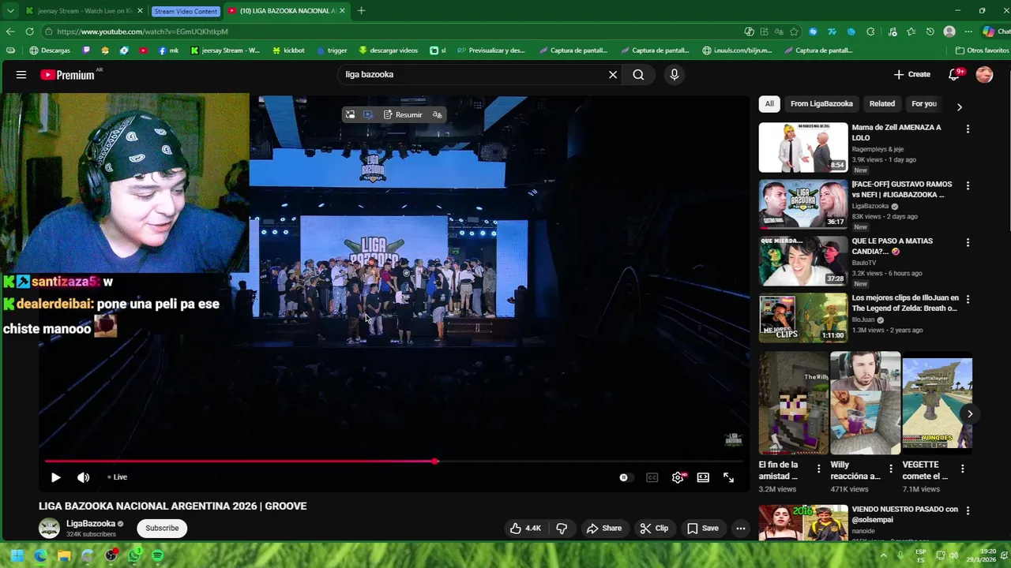The width and height of the screenshot is (1011, 568).
Task: Run search with magnifier button
Action: click(x=638, y=75)
